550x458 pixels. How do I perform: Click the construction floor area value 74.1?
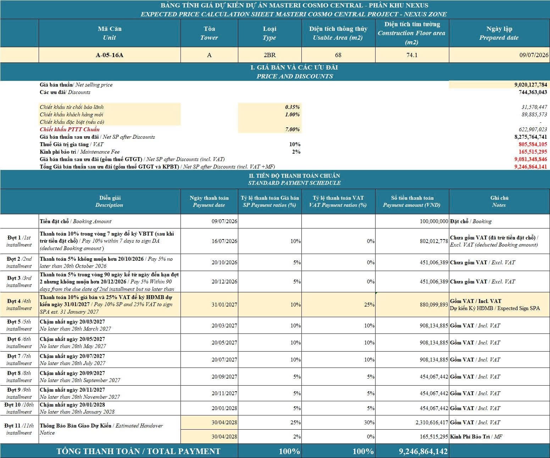click(412, 55)
